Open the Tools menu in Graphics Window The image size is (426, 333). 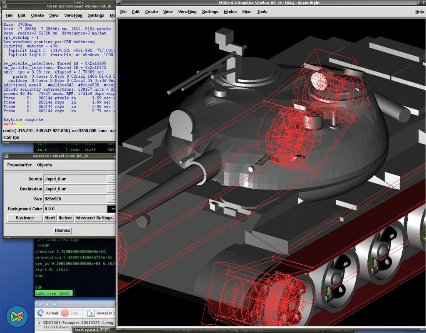tap(262, 12)
